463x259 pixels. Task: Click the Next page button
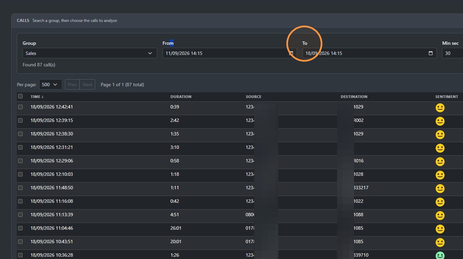click(87, 85)
